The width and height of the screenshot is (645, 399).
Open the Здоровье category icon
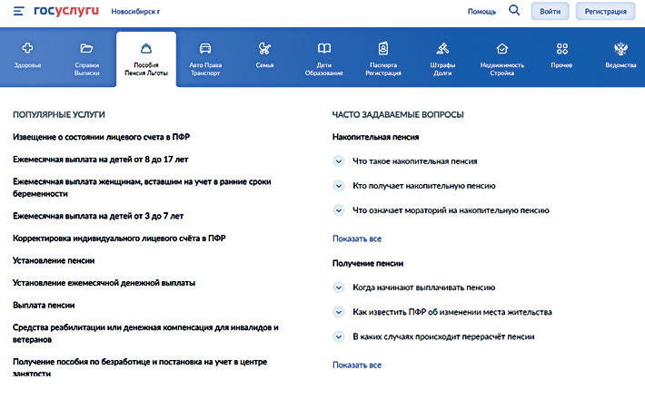click(27, 48)
